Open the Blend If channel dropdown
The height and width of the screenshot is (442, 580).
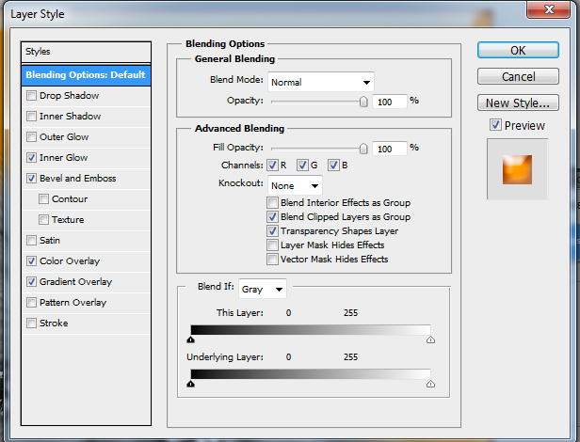click(x=262, y=290)
